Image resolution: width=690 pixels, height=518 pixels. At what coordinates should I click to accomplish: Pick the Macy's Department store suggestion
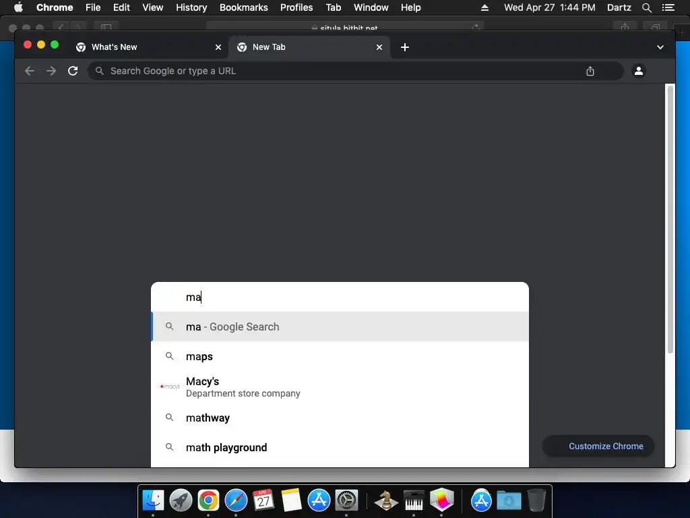click(x=340, y=386)
